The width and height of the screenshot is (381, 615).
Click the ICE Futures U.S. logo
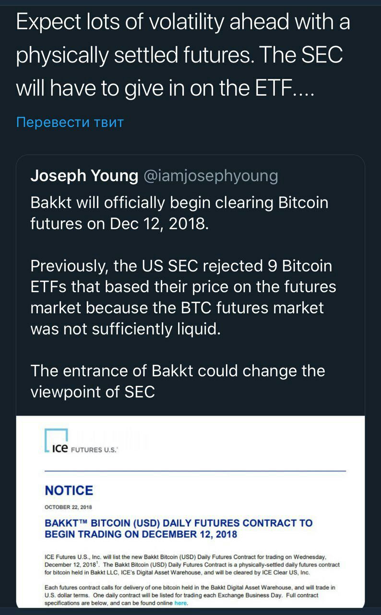[x=81, y=443]
